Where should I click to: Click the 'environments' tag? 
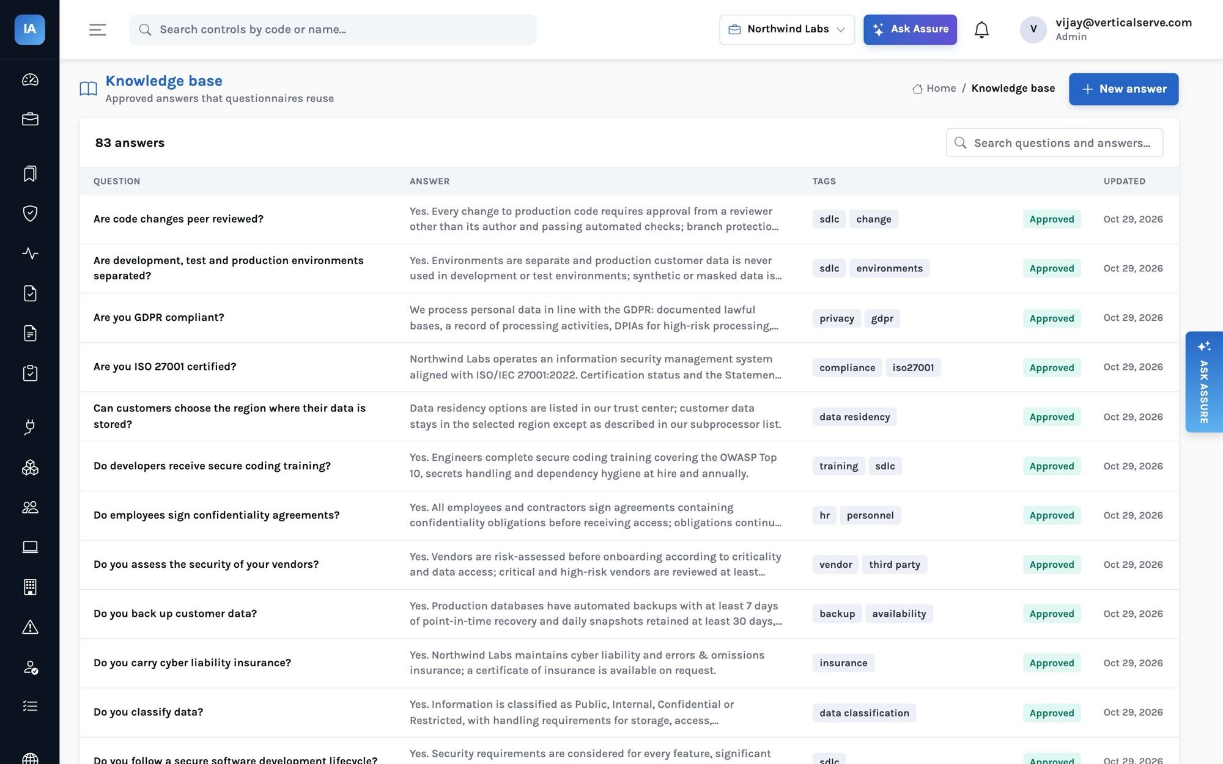tap(889, 268)
